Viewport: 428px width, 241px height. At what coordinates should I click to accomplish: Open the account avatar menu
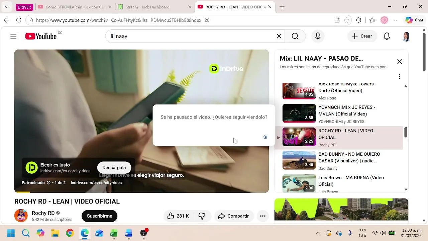(x=406, y=36)
